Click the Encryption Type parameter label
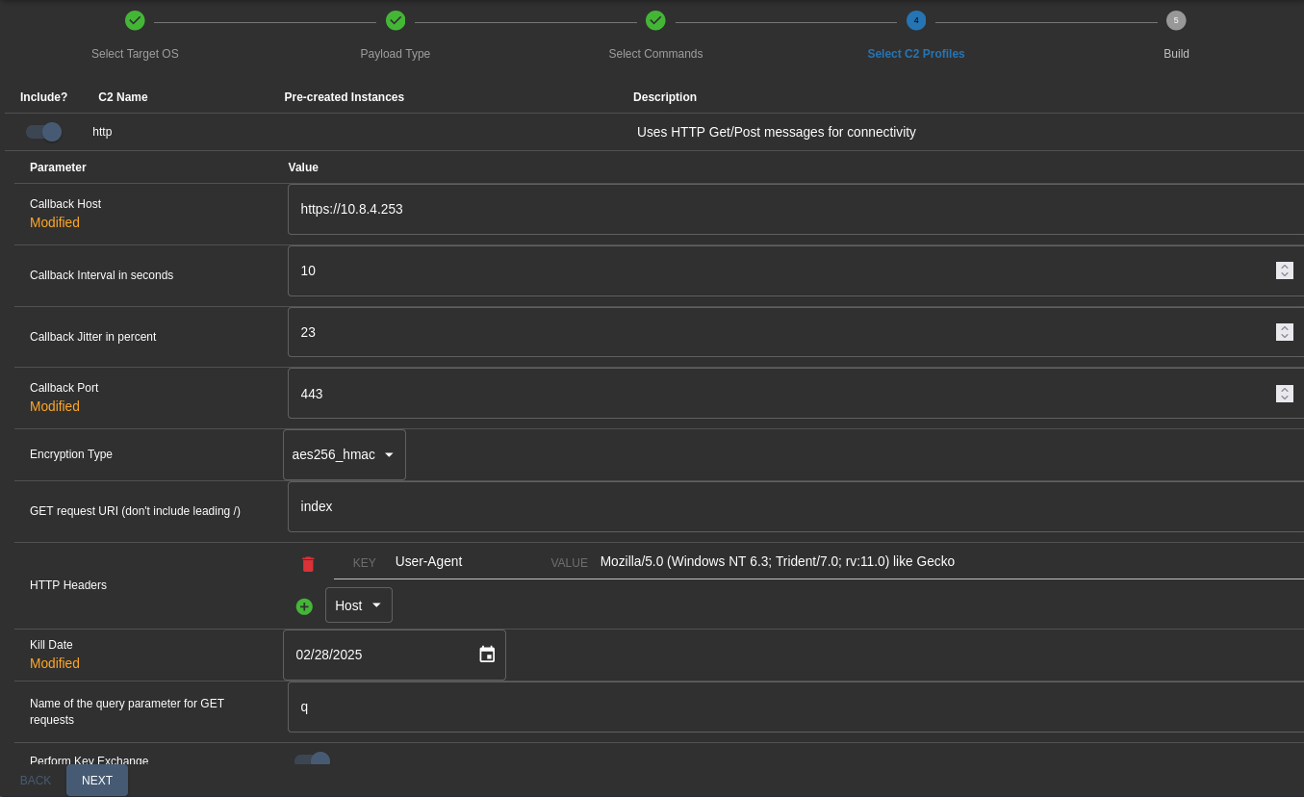The width and height of the screenshot is (1304, 797). click(x=71, y=454)
